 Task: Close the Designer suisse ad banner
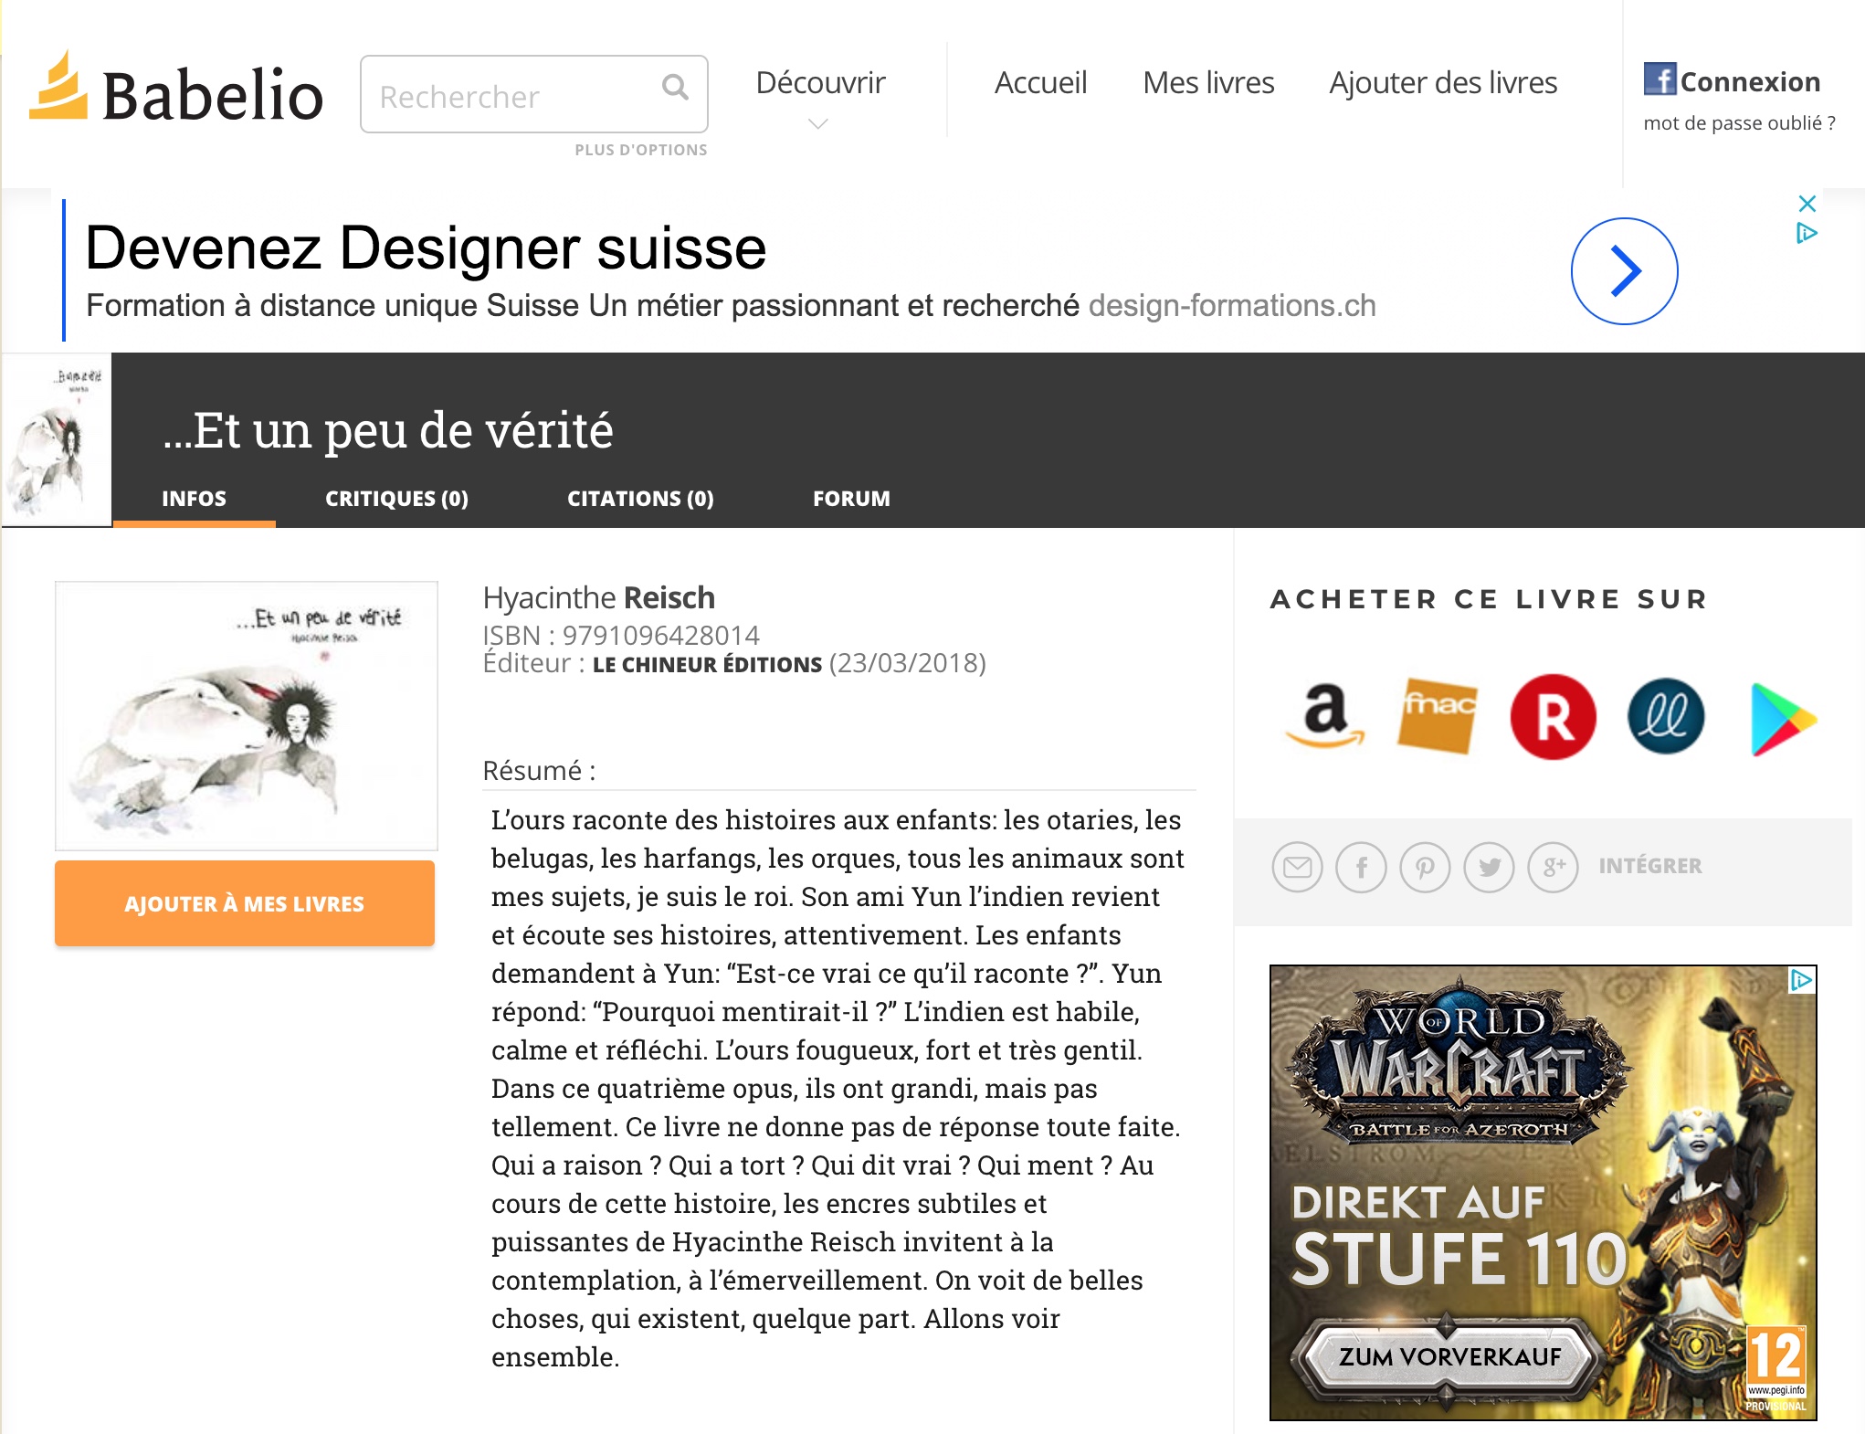tap(1807, 203)
